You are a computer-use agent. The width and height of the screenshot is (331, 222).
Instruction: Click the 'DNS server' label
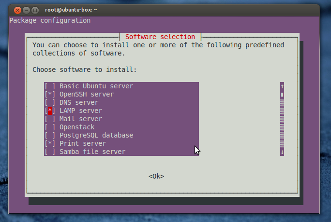(x=79, y=102)
